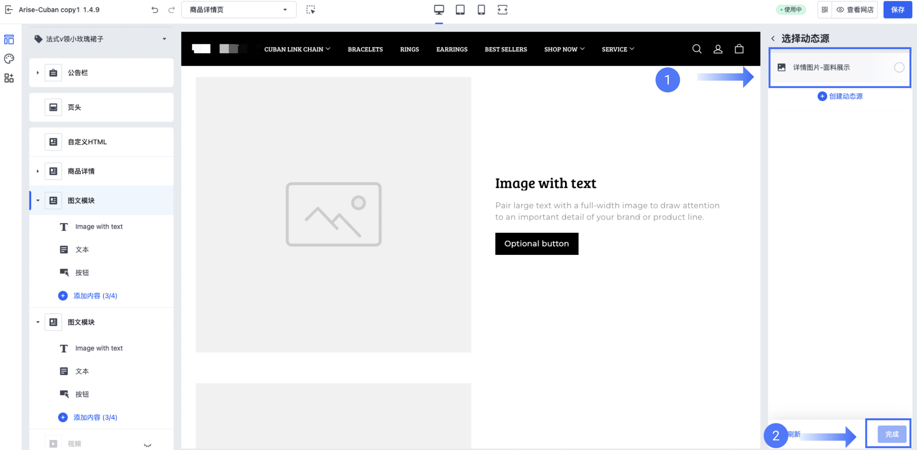The width and height of the screenshot is (917, 450).
Task: Open the shopping bag cart icon
Action: coord(739,49)
